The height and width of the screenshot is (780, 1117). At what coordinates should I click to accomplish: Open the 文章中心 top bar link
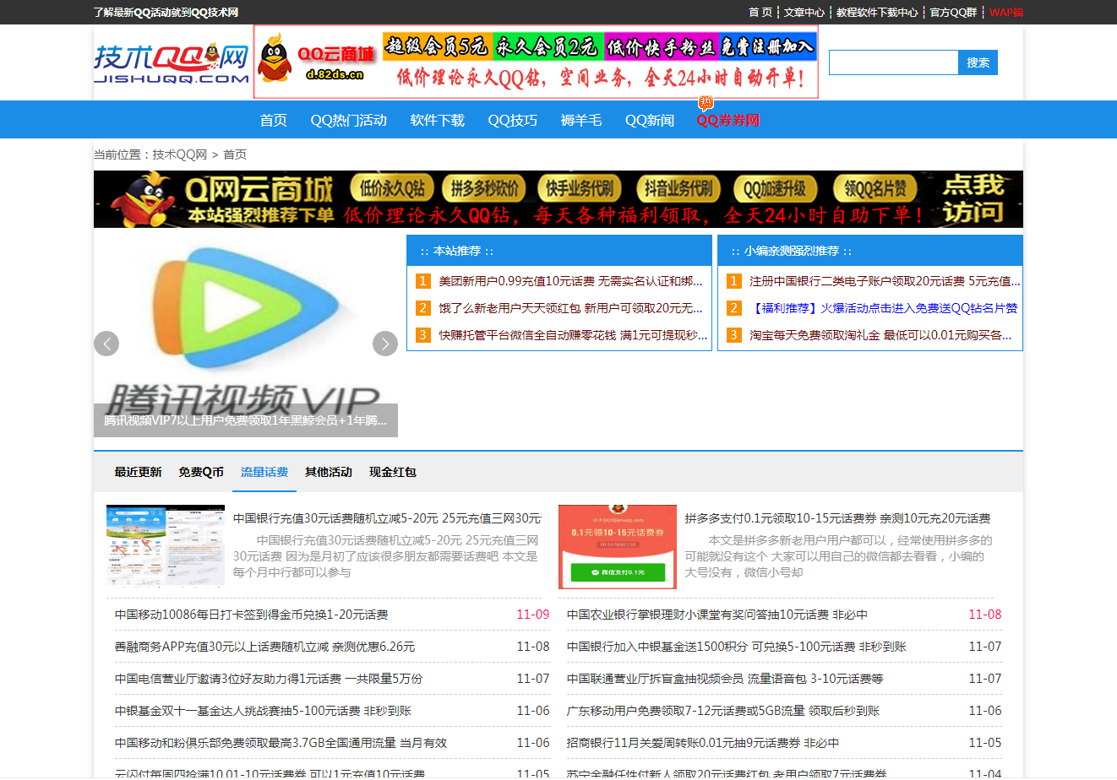pos(804,13)
